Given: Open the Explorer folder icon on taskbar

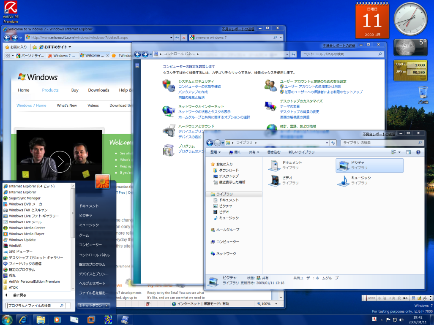Looking at the screenshot, I should (x=41, y=320).
